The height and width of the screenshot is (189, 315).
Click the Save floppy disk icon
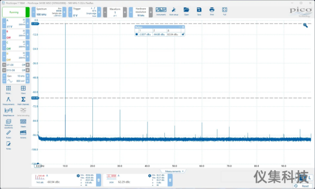[x=199, y=11]
